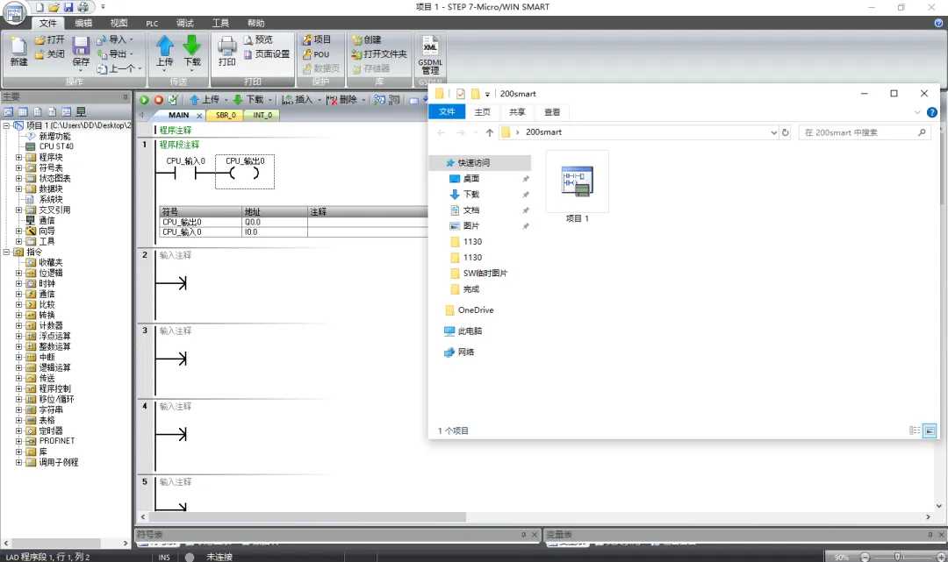The image size is (948, 562).
Task: Click 桌面 in Explorer quick access
Action: click(471, 179)
